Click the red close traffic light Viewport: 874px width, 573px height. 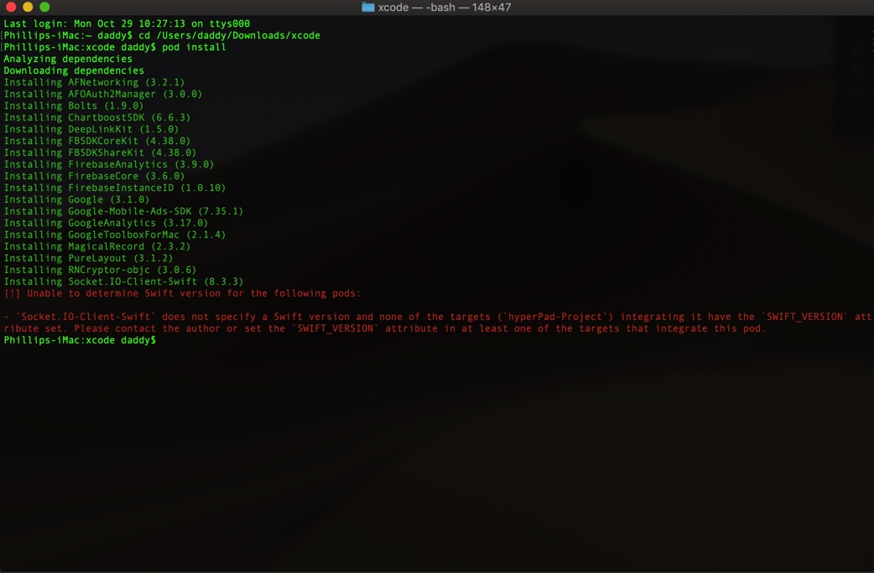(9, 7)
